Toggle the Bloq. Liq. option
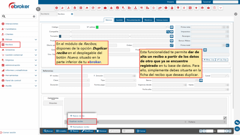 click(x=209, y=60)
